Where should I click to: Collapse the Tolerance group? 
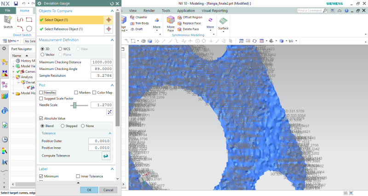110,133
